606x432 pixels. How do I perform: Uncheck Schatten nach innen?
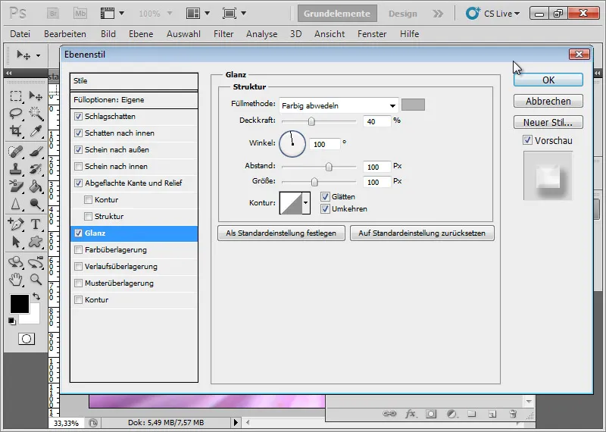79,133
